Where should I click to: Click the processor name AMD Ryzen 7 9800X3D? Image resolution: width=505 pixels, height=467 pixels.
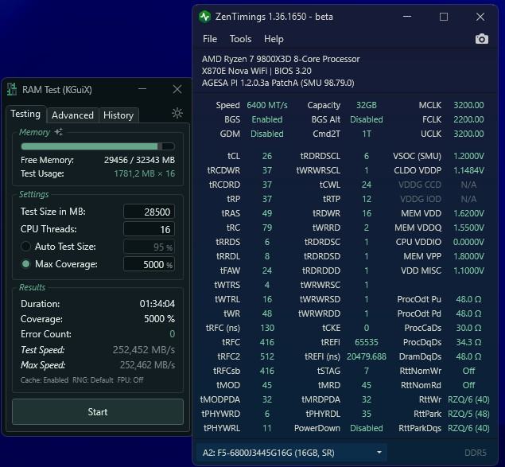(x=281, y=59)
